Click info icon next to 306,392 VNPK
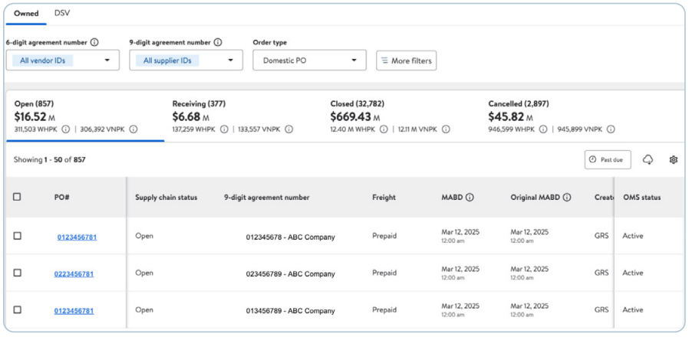The width and height of the screenshot is (689, 337). pos(134,129)
